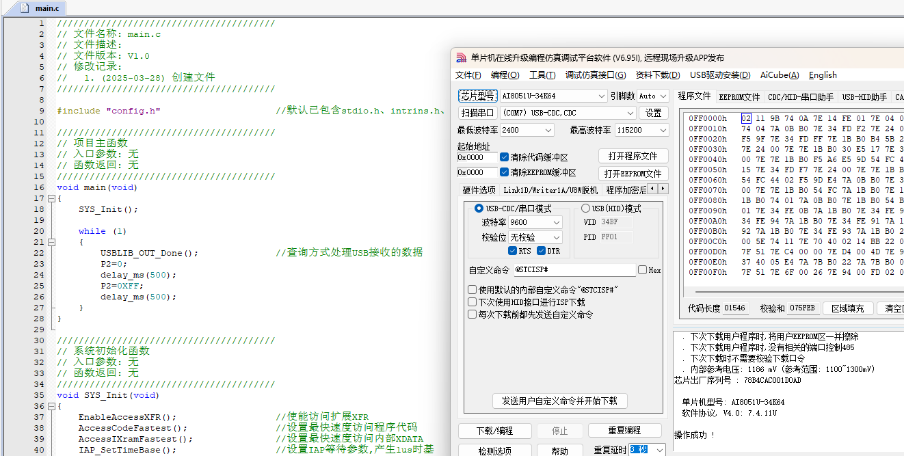Open the 工具(T) menu
904x456 pixels.
(542, 75)
